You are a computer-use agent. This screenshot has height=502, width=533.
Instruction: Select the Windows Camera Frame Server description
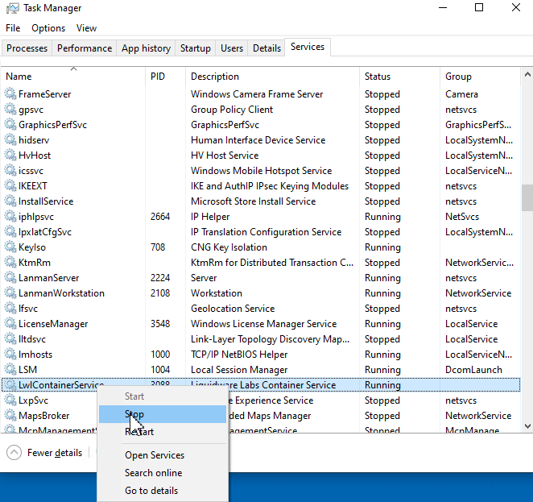(x=257, y=93)
